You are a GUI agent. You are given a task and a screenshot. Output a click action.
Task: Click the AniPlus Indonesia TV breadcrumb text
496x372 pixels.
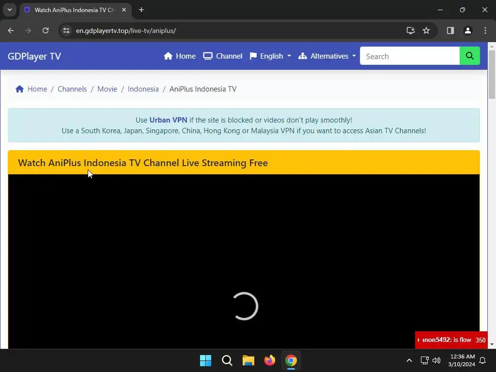pyautogui.click(x=203, y=89)
